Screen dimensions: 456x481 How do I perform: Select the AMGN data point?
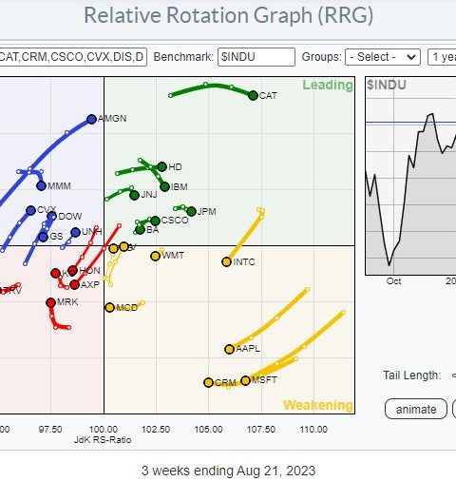click(91, 119)
